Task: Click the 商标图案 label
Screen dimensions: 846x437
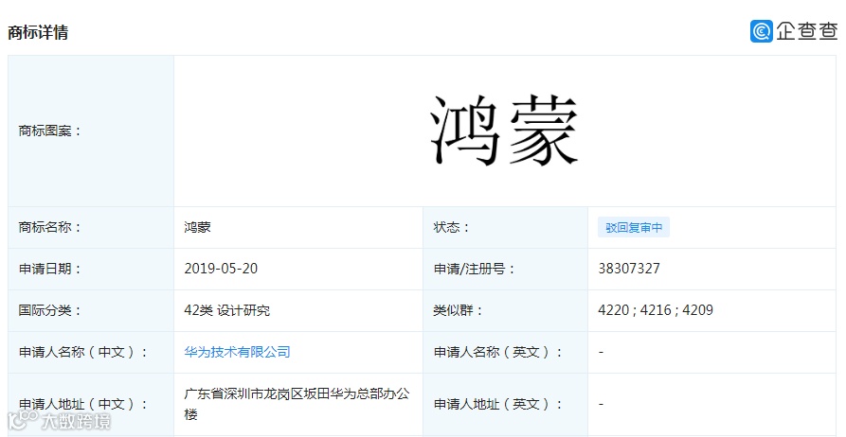Action: coord(49,131)
